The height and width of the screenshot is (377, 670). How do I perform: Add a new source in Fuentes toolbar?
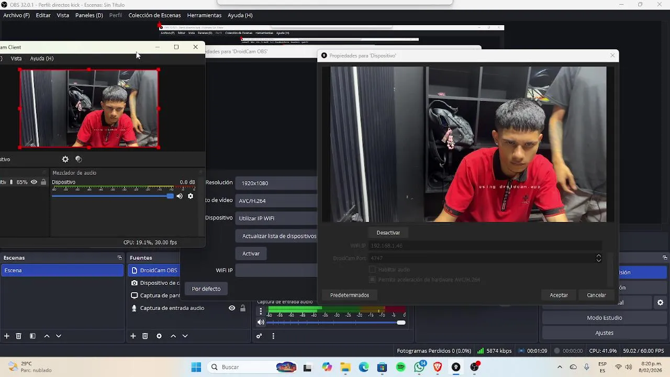click(x=133, y=336)
